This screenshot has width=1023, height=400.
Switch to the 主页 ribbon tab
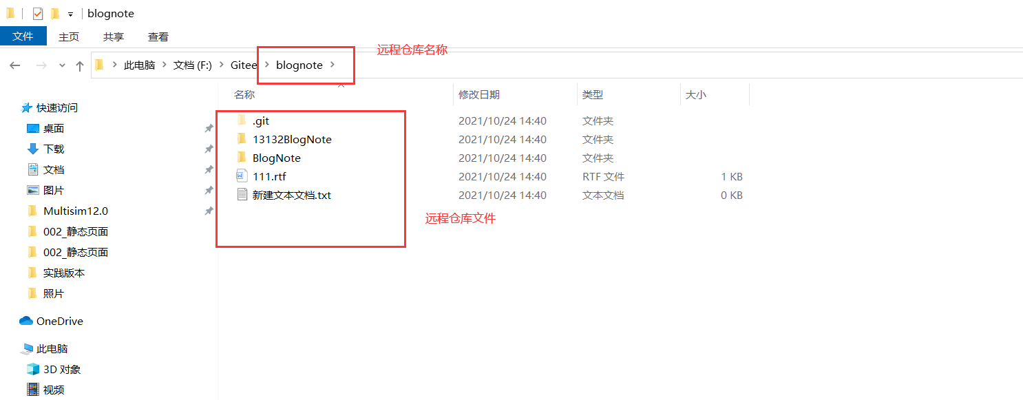(69, 37)
